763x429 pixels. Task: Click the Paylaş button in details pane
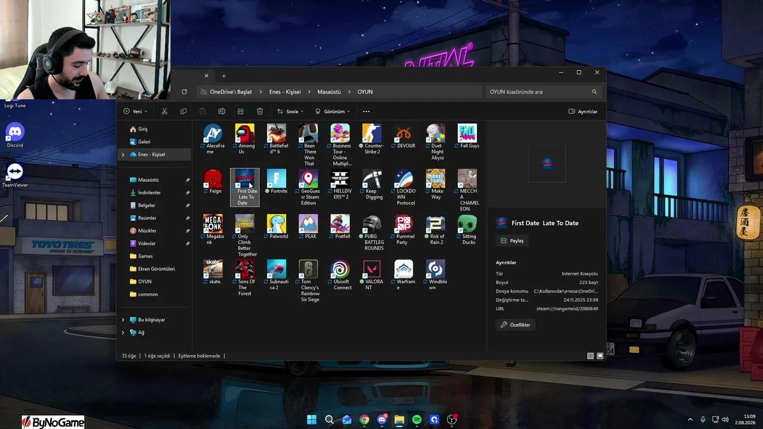(513, 241)
